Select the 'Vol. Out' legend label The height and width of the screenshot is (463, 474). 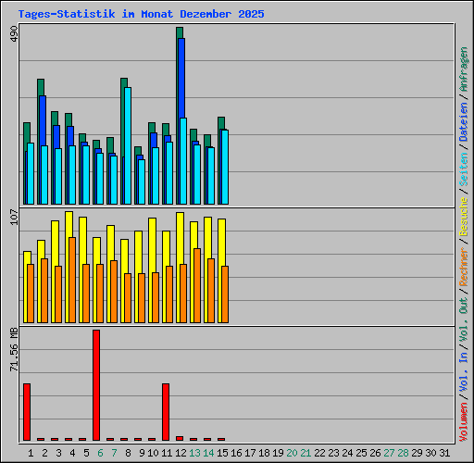(x=464, y=319)
